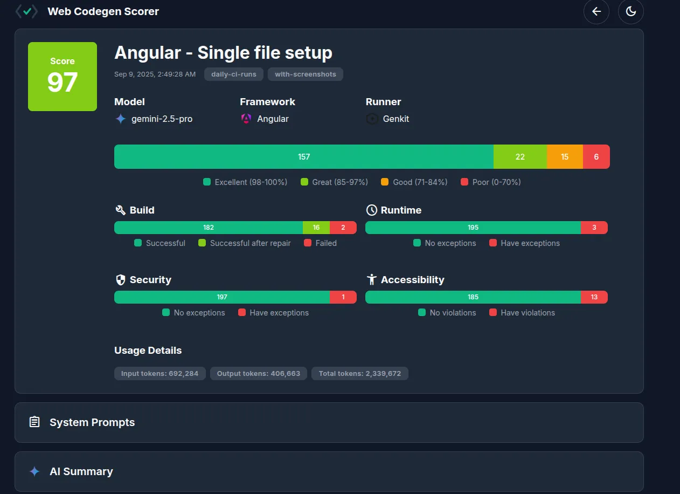680x494 pixels.
Task: Select the Poor segment showing 6
Action: [x=596, y=157]
